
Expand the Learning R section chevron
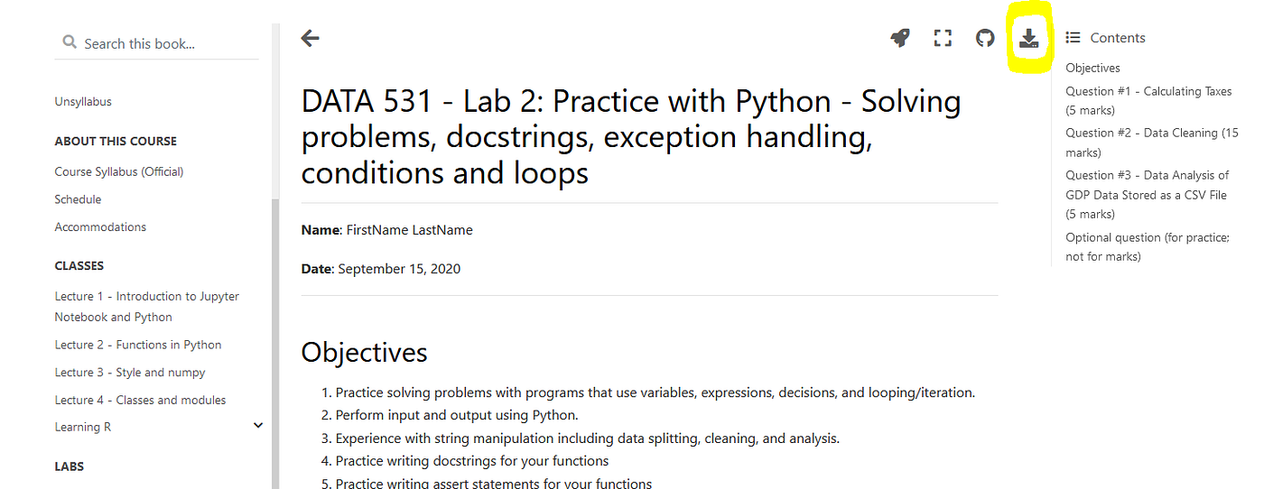258,426
